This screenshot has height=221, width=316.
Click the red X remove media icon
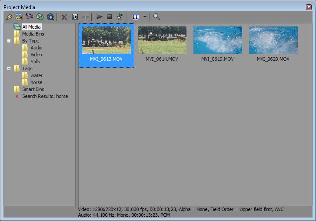pyautogui.click(x=64, y=17)
